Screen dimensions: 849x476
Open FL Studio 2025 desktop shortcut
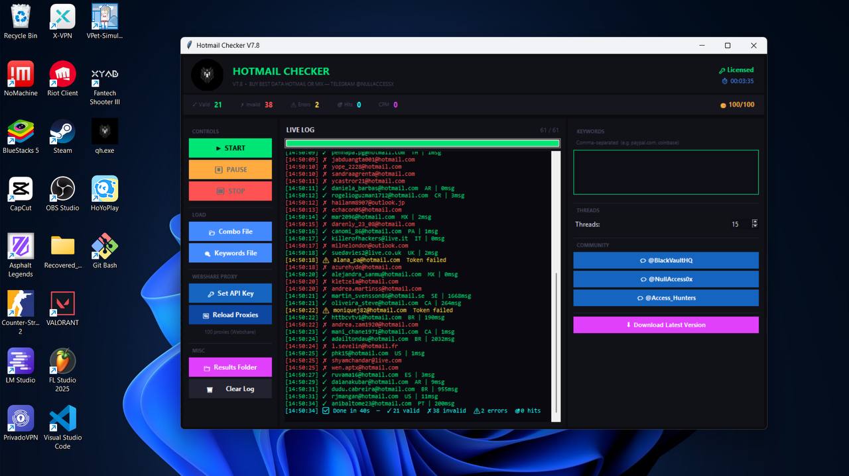coord(62,371)
